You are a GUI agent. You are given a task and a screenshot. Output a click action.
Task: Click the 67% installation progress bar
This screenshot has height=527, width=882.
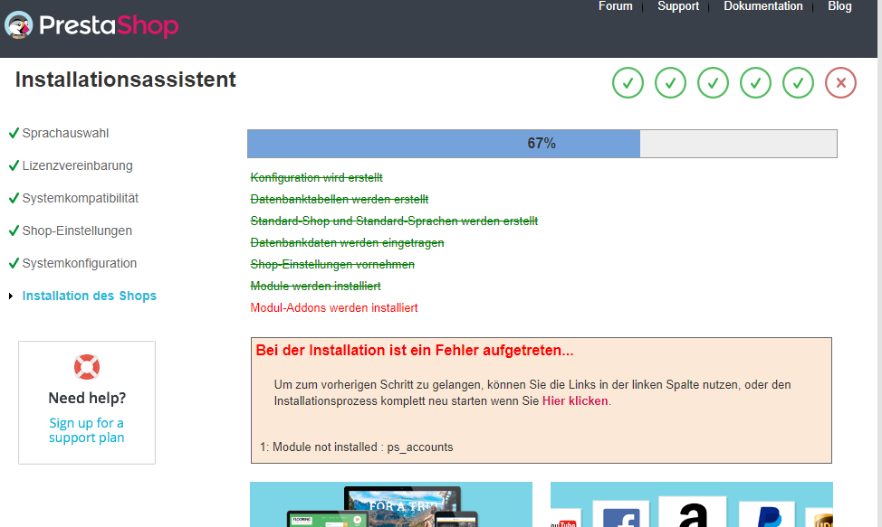tap(542, 144)
